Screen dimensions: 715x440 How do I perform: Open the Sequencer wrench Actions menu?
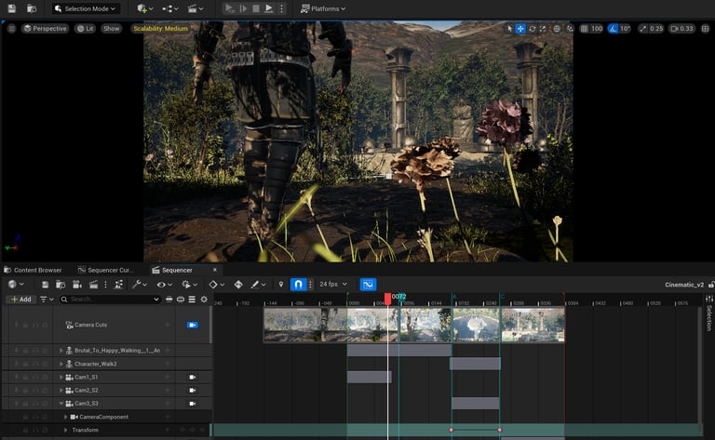(138, 284)
